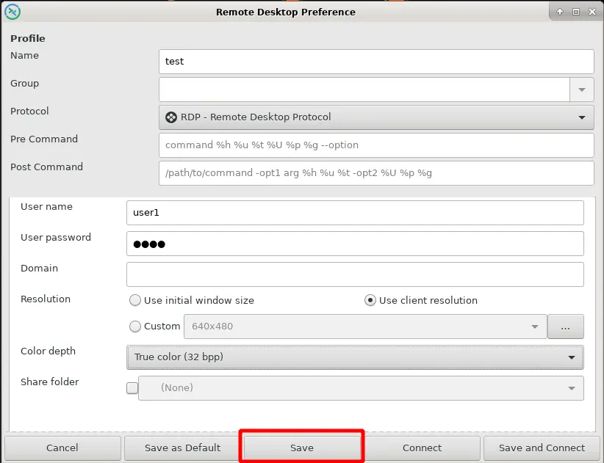Cancel the profile preferences dialog
The height and width of the screenshot is (463, 604).
click(62, 448)
